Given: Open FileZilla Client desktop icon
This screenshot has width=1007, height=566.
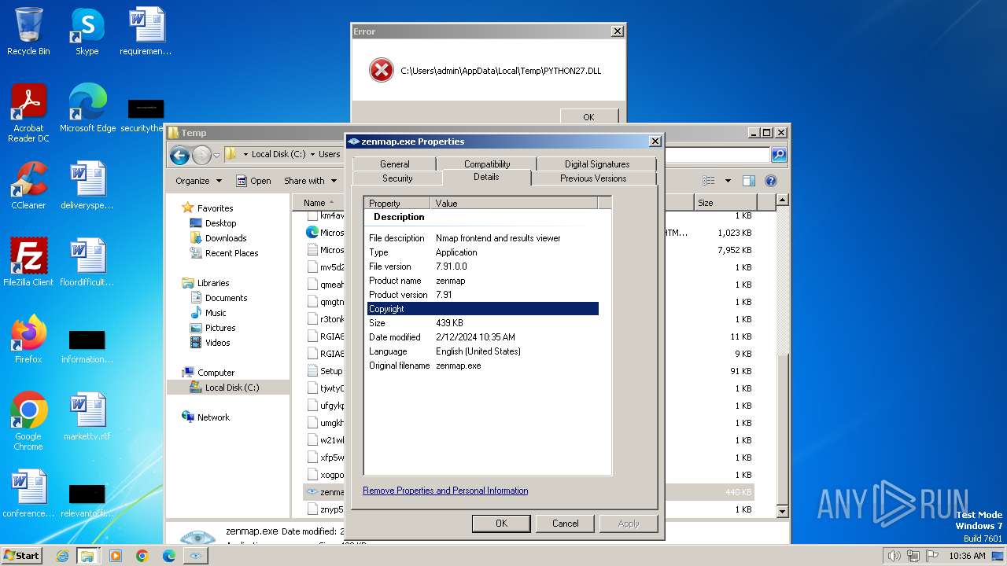Looking at the screenshot, I should (28, 263).
